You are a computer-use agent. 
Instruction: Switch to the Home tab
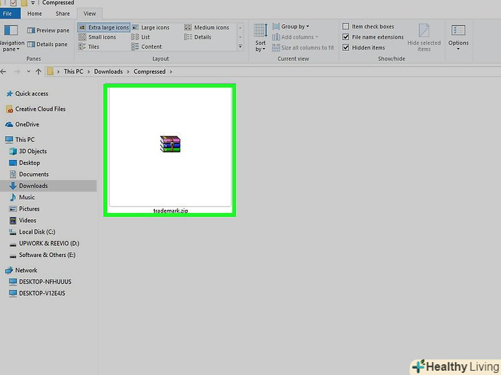(x=34, y=14)
